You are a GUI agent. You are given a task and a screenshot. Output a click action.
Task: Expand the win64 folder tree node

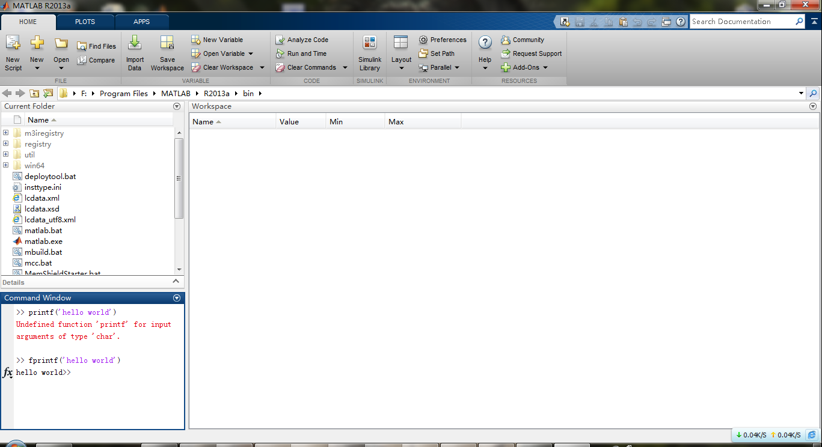pyautogui.click(x=6, y=166)
